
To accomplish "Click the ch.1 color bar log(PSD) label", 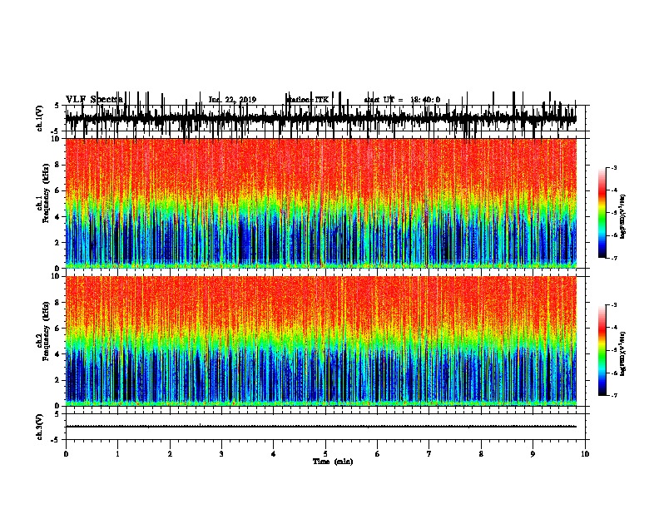I will (x=622, y=216).
